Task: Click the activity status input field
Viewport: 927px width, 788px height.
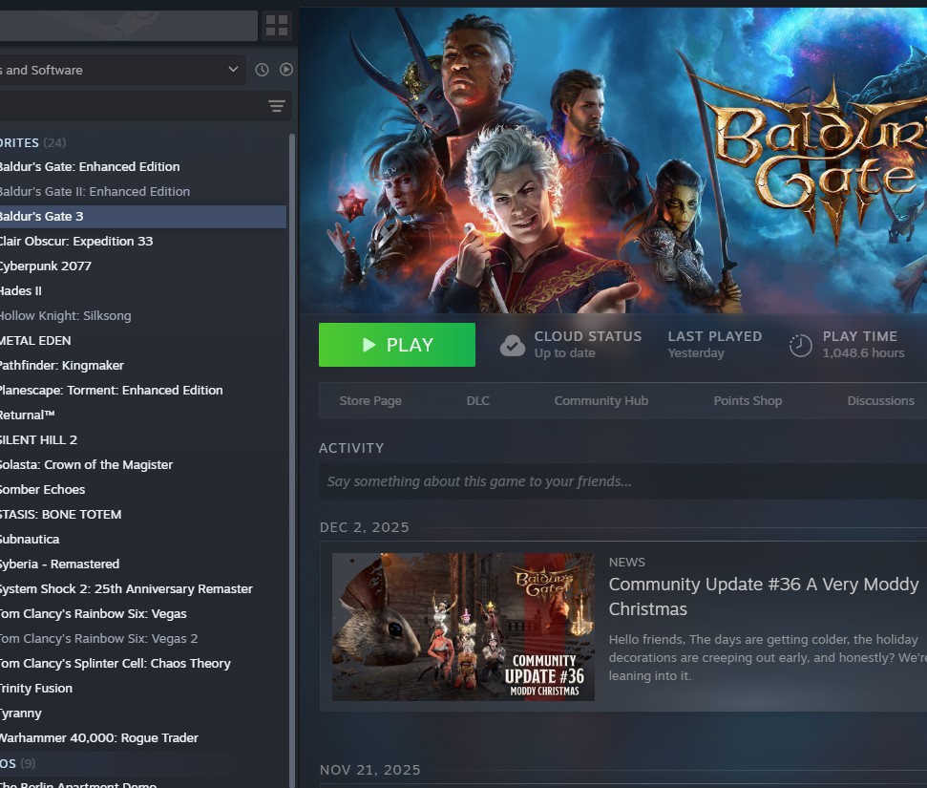Action: pos(622,481)
